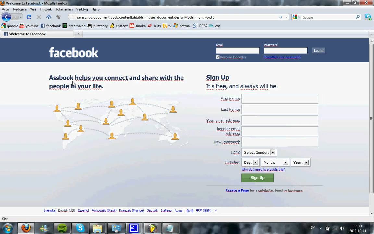Open the Verktyg menu
The image size is (374, 234).
82,9
